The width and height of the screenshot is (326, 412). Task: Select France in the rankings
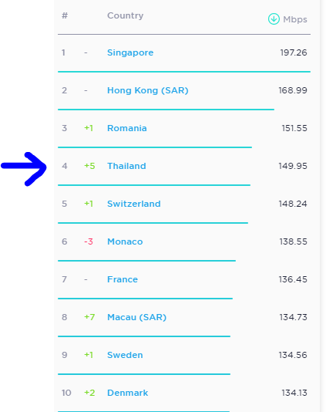click(x=123, y=279)
